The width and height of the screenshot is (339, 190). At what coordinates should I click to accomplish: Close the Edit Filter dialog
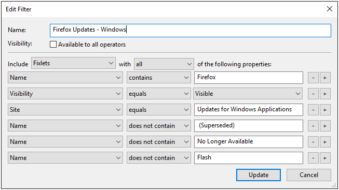(330, 9)
